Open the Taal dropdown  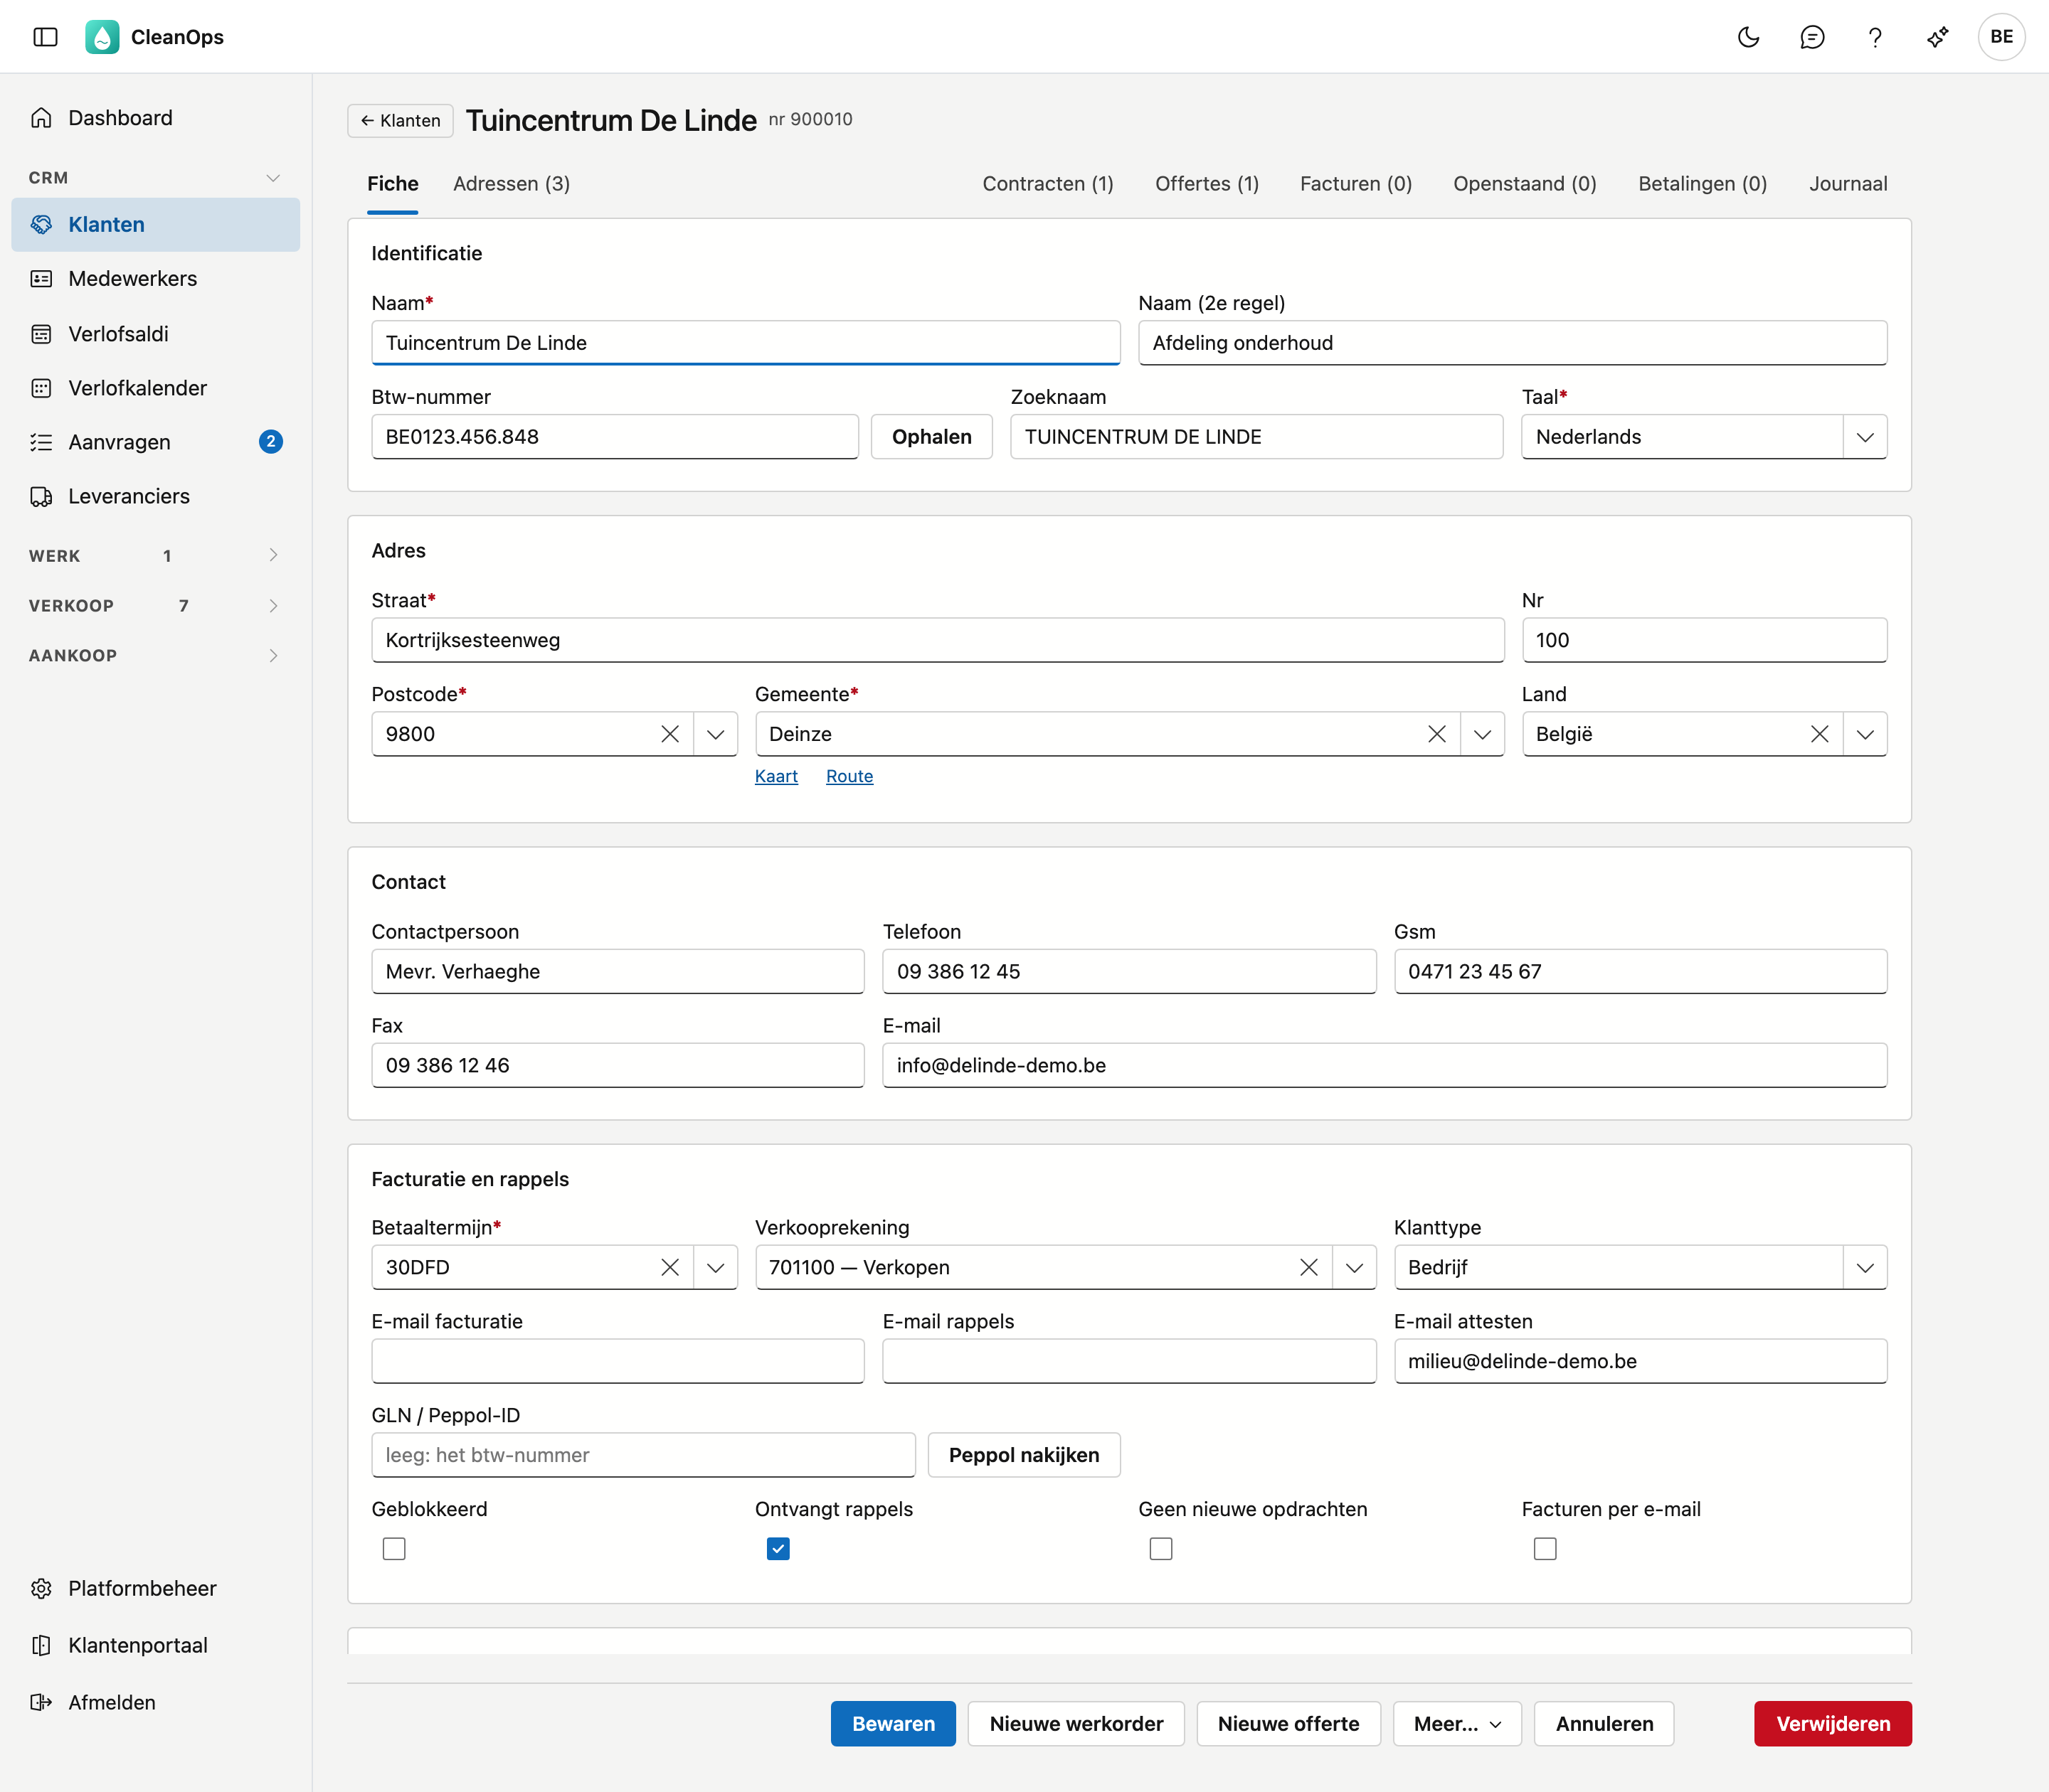pos(1704,437)
